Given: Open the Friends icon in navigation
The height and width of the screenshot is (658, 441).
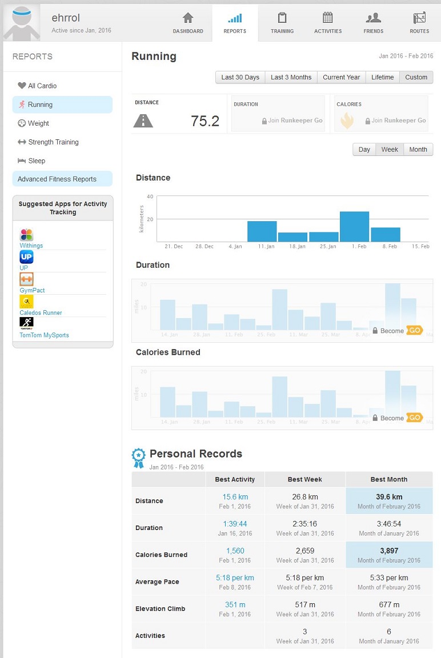Looking at the screenshot, I should point(373,18).
